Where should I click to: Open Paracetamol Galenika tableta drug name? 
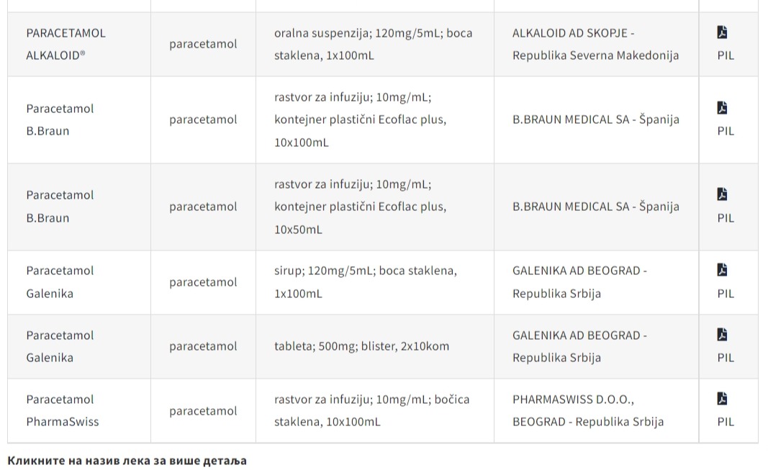click(60, 346)
